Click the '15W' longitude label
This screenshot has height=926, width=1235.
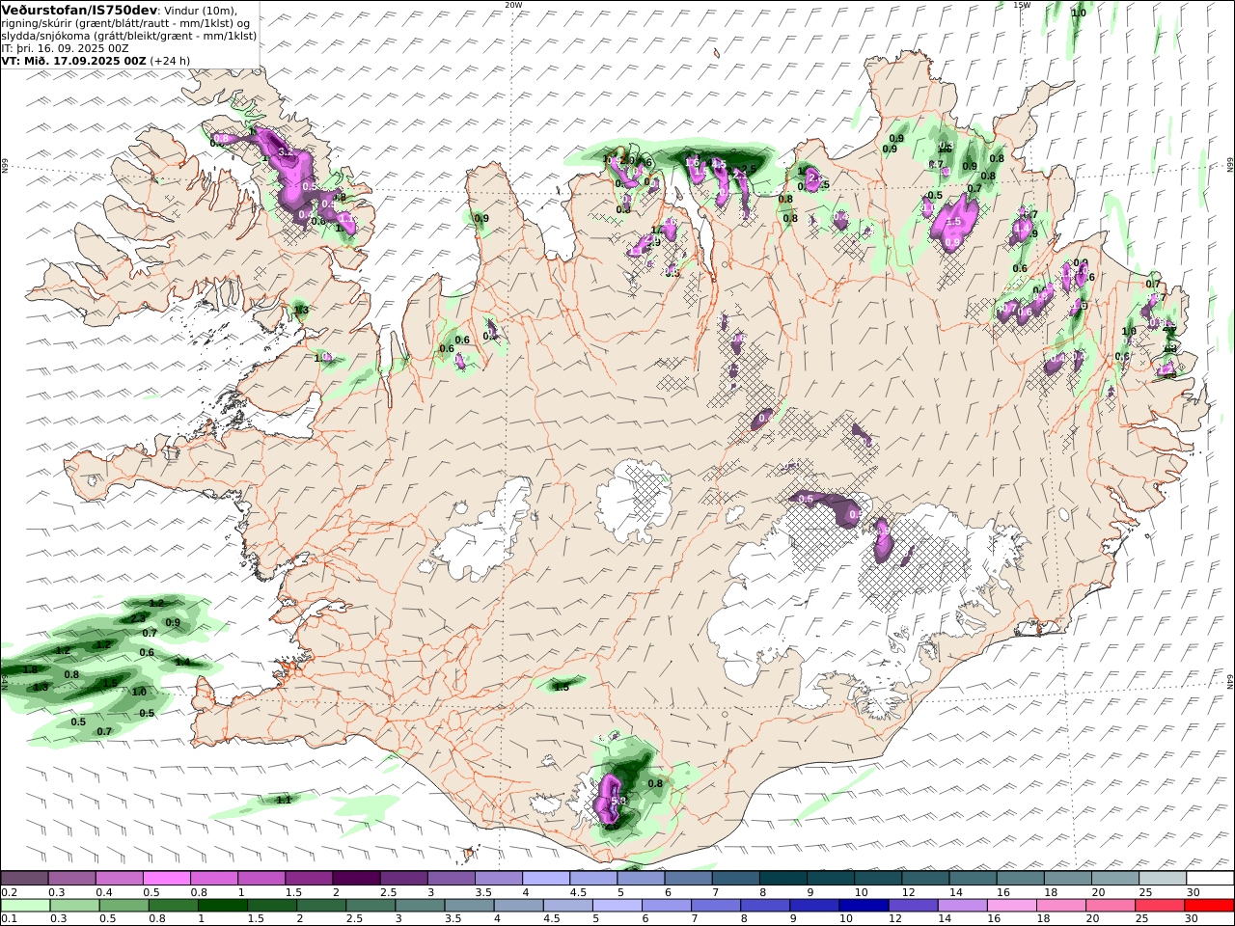(x=1023, y=5)
